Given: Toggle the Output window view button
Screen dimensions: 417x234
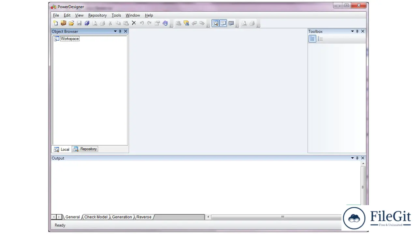Looking at the screenshot, I should pyautogui.click(x=223, y=23).
